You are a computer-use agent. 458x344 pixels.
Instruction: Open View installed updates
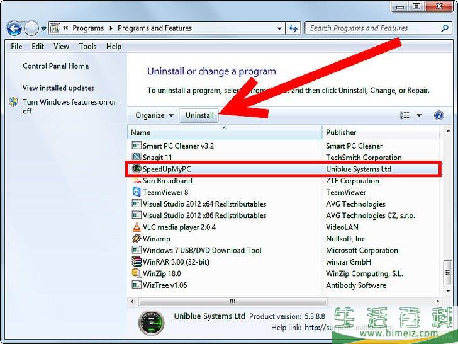(x=58, y=88)
